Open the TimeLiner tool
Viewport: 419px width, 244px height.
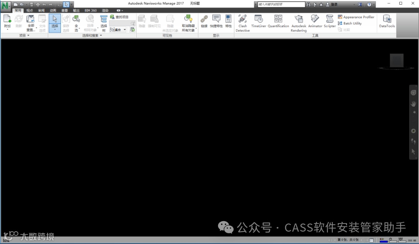pos(259,21)
